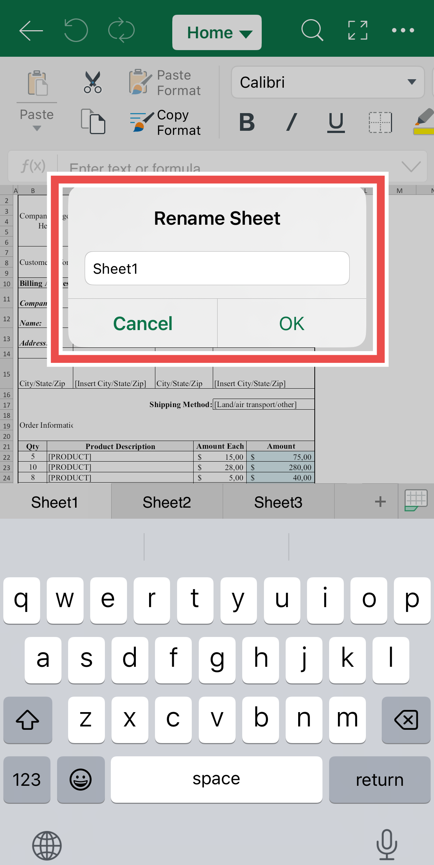Click the Amount Each header cell

[x=220, y=446]
